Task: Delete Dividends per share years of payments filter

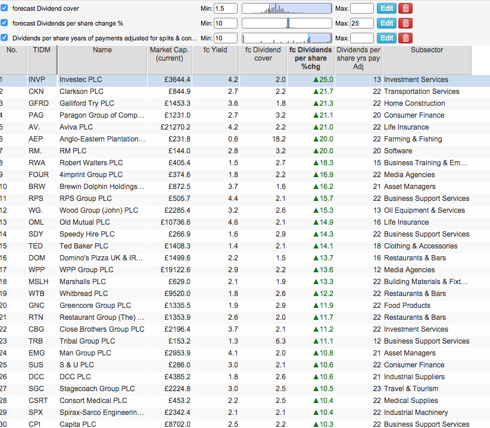Action: point(405,38)
